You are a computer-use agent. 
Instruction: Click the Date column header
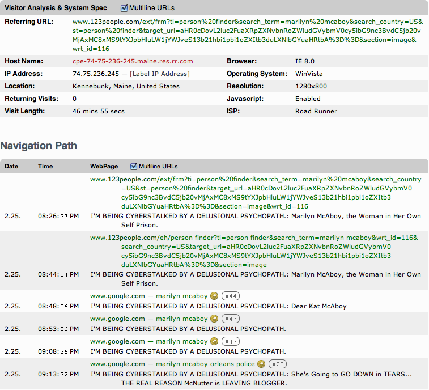[x=11, y=166]
